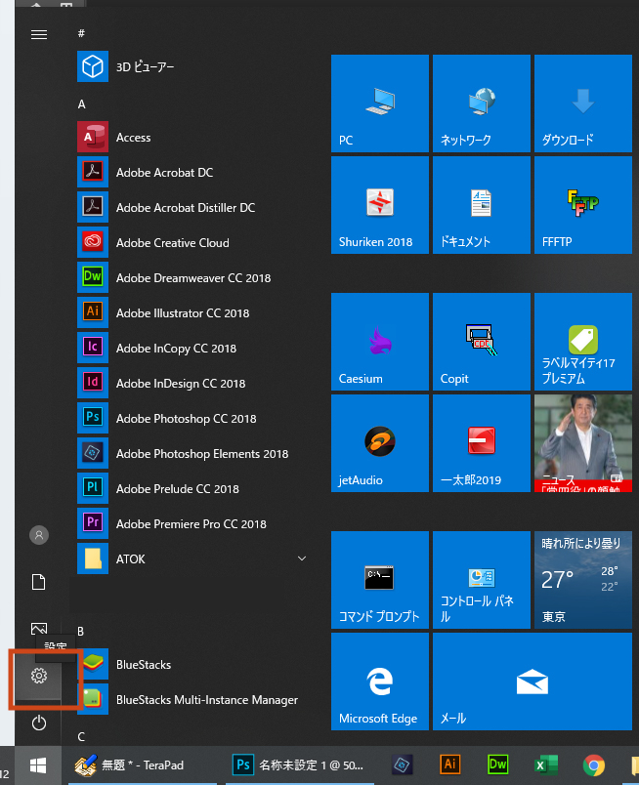This screenshot has width=639, height=785.
Task: Open the ドキュメント tile
Action: 481,205
